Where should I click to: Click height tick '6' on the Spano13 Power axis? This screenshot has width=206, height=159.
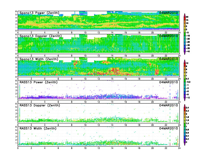pyautogui.click(x=16, y=11)
